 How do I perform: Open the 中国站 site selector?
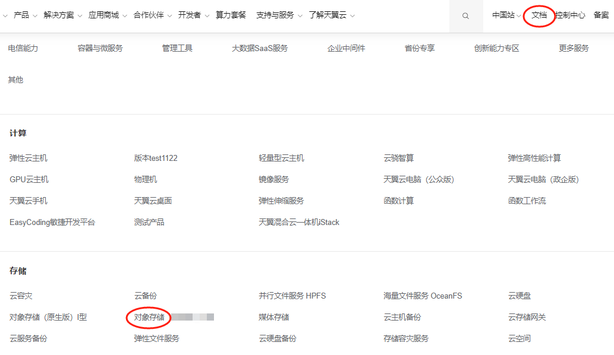pos(506,15)
